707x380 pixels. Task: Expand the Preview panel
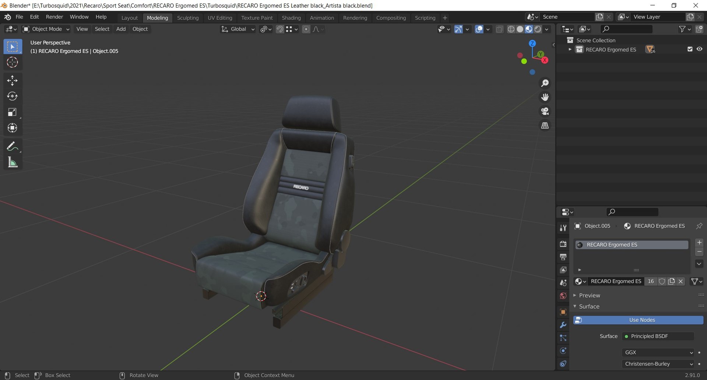pos(575,295)
